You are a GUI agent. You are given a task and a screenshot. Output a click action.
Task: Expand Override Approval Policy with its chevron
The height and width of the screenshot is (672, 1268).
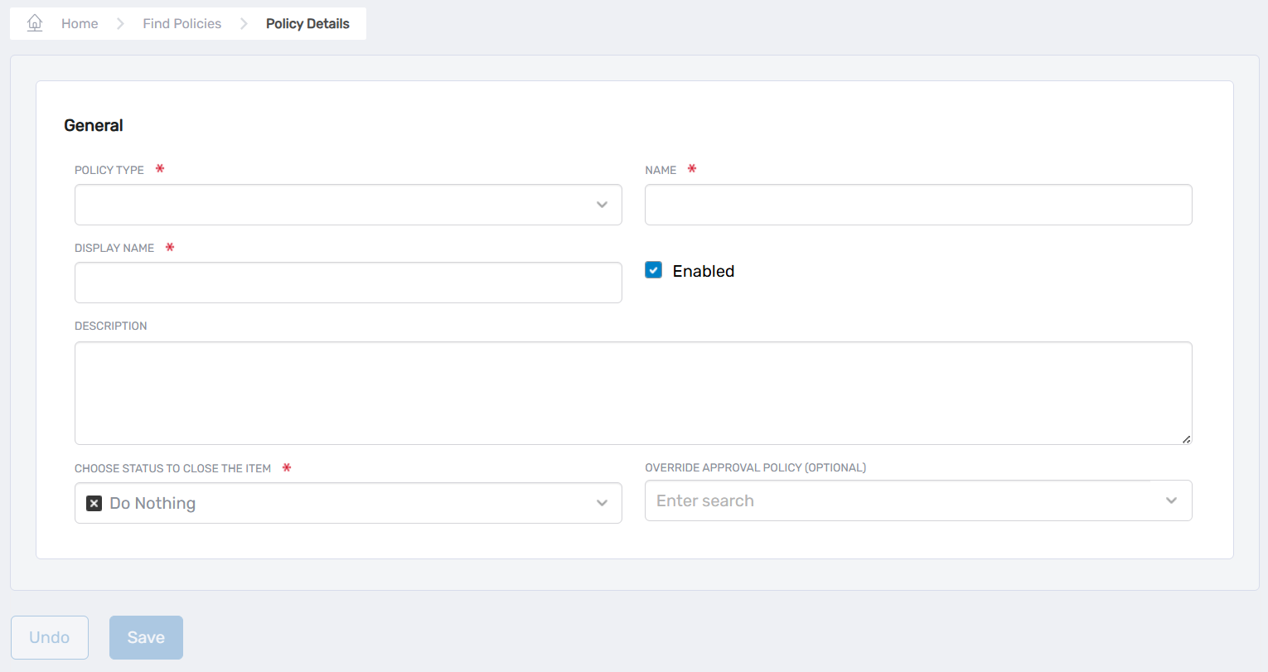tap(1171, 500)
